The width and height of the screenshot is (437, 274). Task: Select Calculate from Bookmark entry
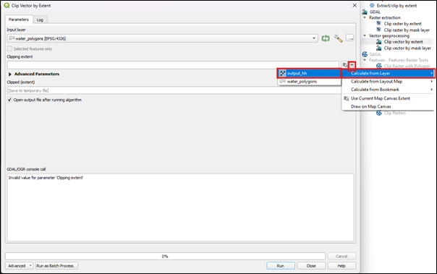click(x=388, y=90)
